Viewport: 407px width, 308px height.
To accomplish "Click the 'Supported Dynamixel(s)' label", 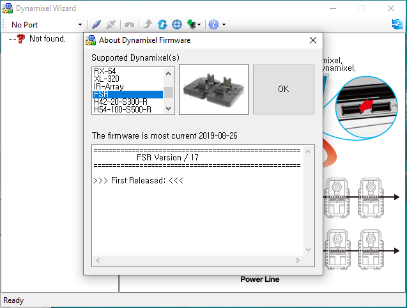I will (135, 58).
